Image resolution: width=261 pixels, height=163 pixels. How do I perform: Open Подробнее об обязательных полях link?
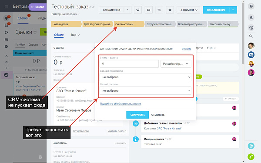(120, 104)
